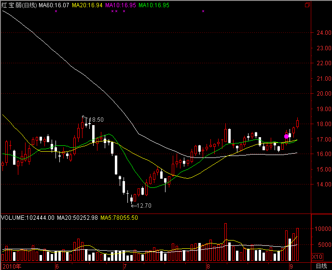Select the MA60:16.07 indicator label
The image size is (332, 270).
(54, 5)
